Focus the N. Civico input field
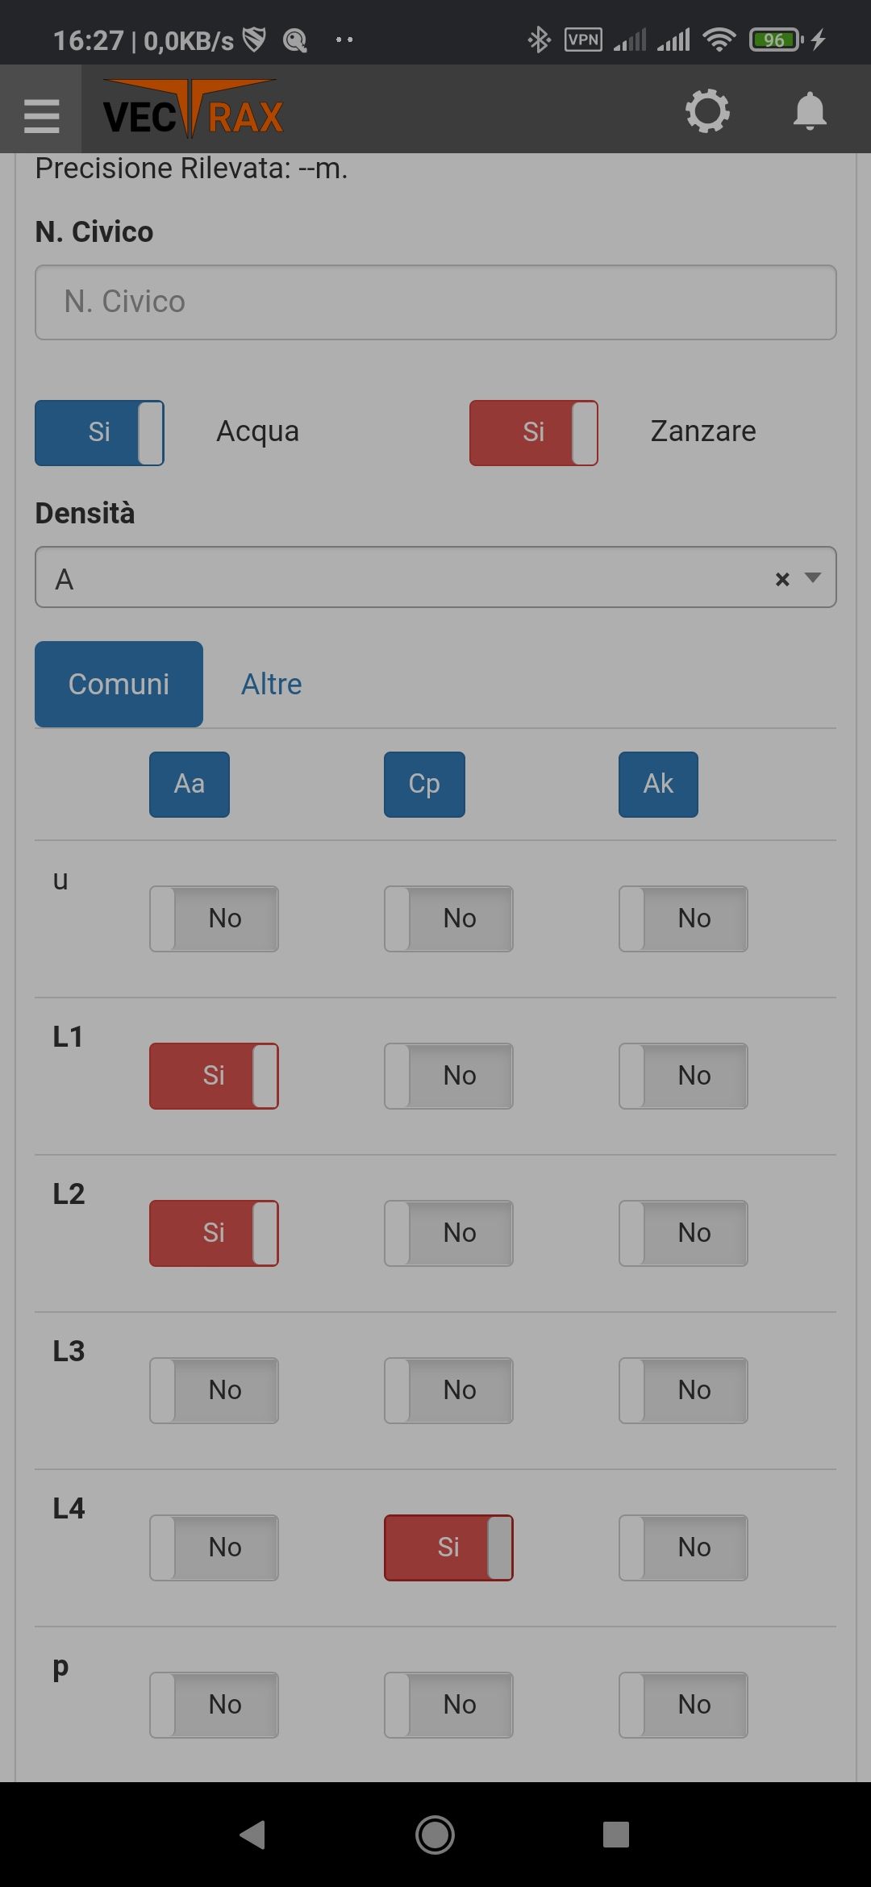 pyautogui.click(x=435, y=302)
